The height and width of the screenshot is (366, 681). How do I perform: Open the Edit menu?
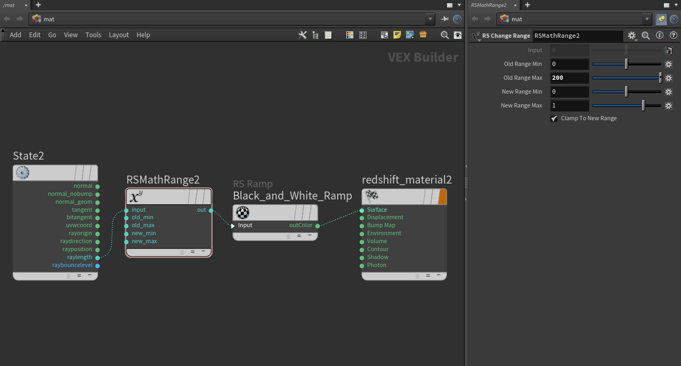coord(35,35)
